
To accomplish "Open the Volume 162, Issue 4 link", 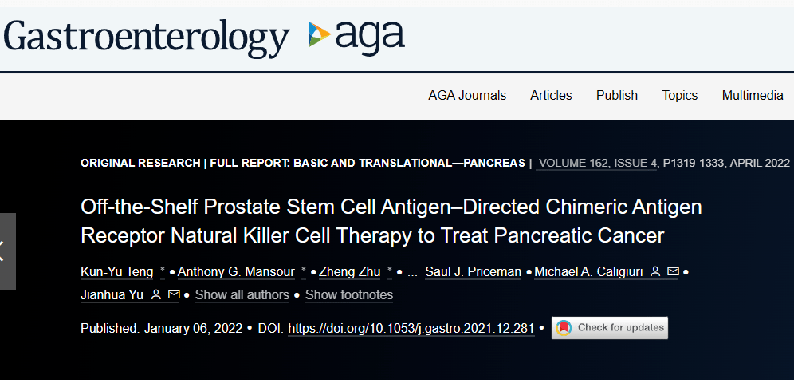I will pos(596,163).
